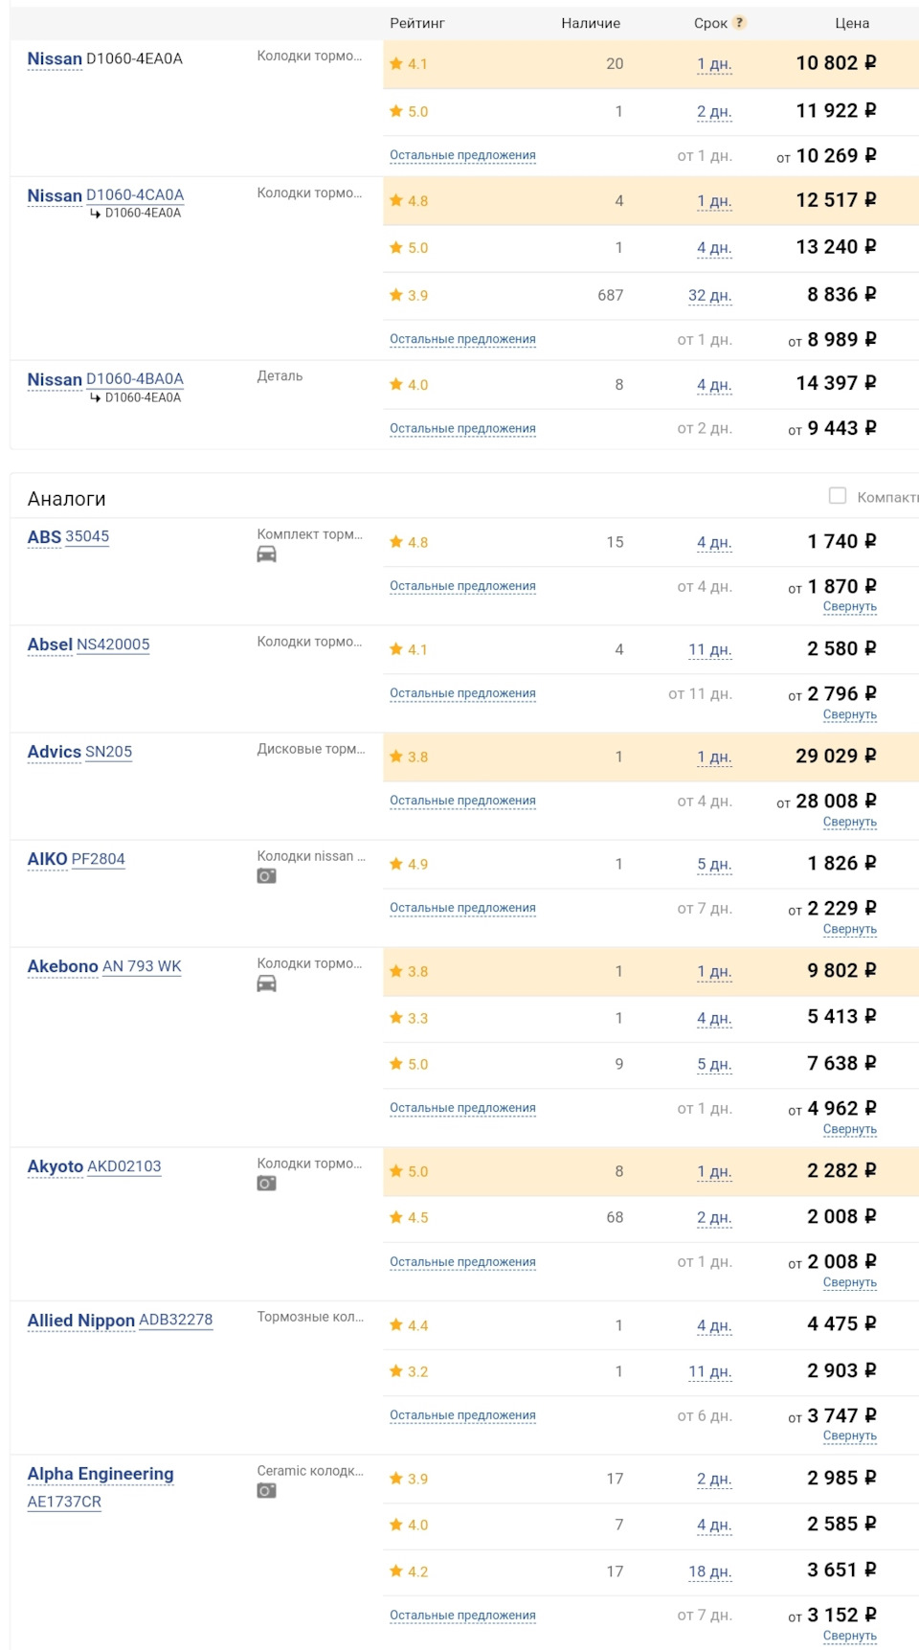
Task: Sort by the Цена column header
Action: coord(851,23)
